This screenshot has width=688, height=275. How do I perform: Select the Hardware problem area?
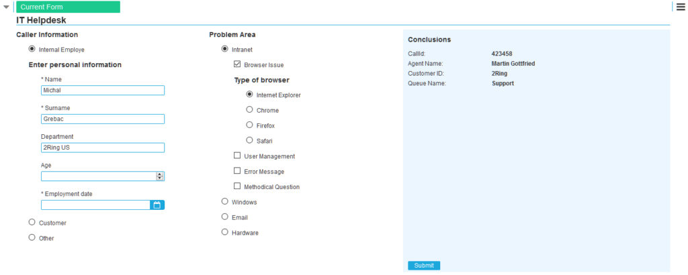[x=225, y=232]
